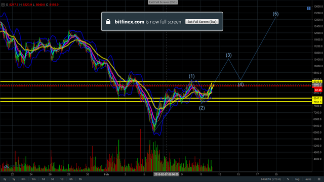Screen dimensions: 324x182
Task: Click the padlock icon in fullscreen notice
Action: coord(108,22)
